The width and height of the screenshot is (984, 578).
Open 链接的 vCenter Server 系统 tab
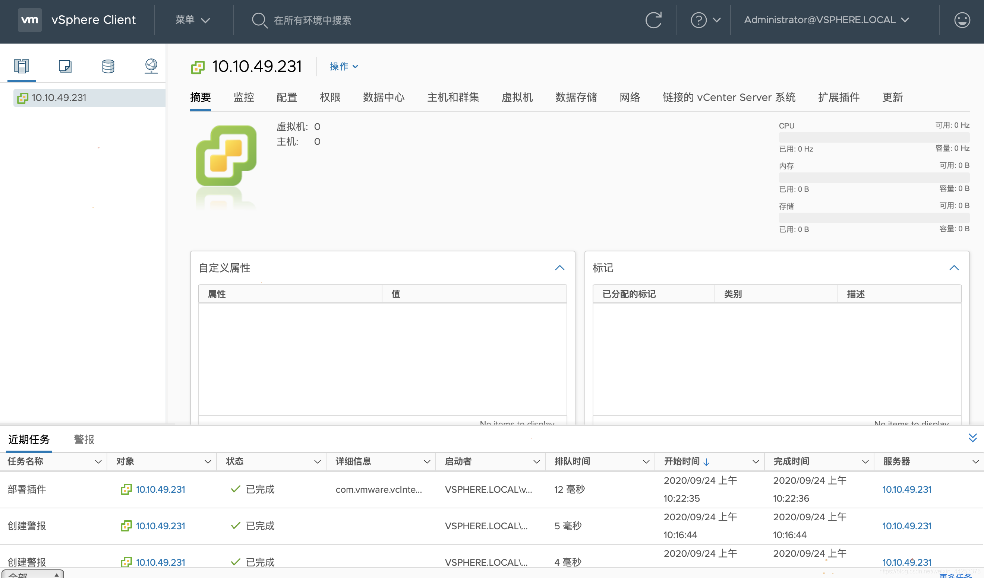tap(729, 97)
